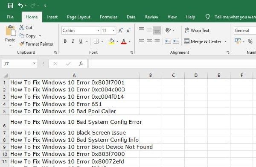The width and height of the screenshot is (256, 167).
Task: Open the Customize Quick Access Toolbar arrow
Action: coord(45,6)
